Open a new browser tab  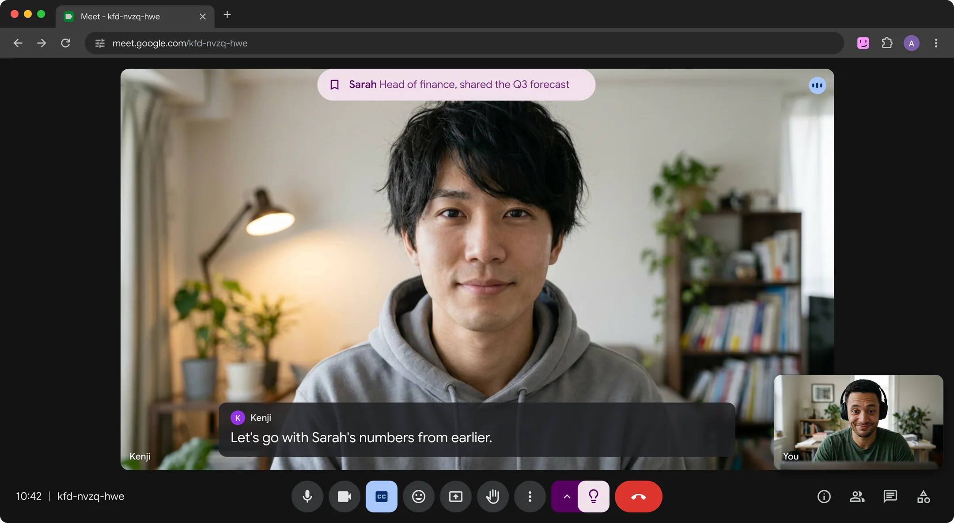pos(227,15)
